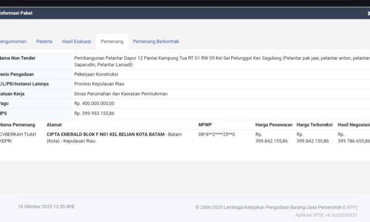Screen dimensions: 370x222
Task: Click the Hasil Negosiasi column header
Action: pos(353,125)
